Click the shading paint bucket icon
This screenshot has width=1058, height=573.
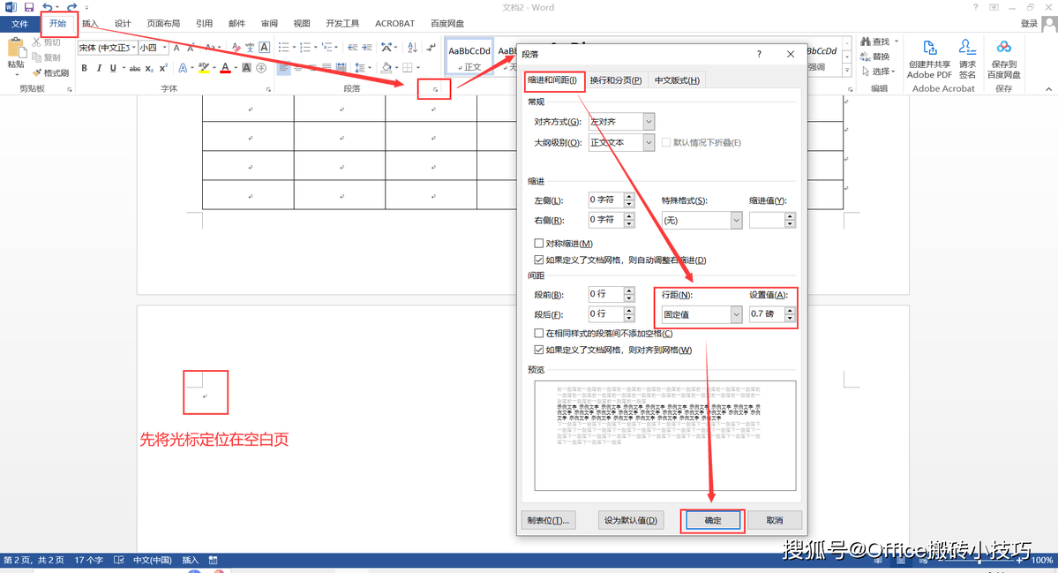pos(386,67)
